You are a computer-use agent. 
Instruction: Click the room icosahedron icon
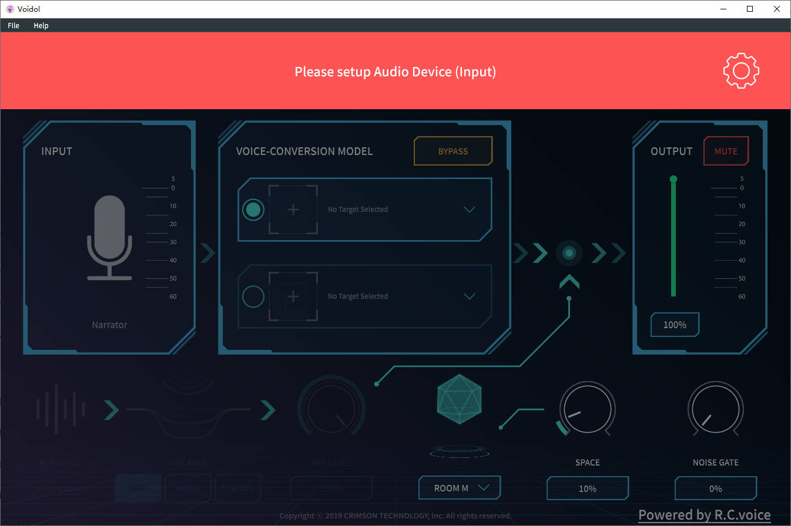[460, 399]
